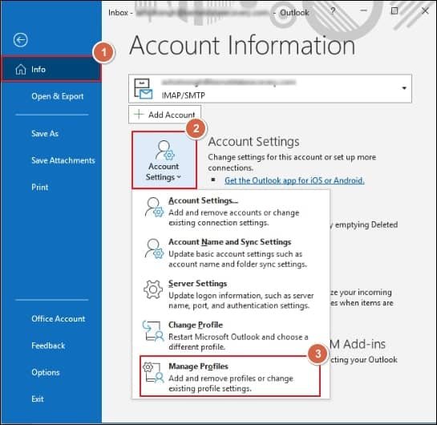
Task: Click the back arrow circle icon
Action: 20,40
